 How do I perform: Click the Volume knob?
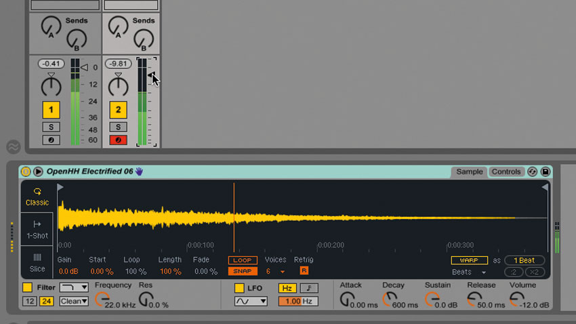pyautogui.click(x=517, y=299)
